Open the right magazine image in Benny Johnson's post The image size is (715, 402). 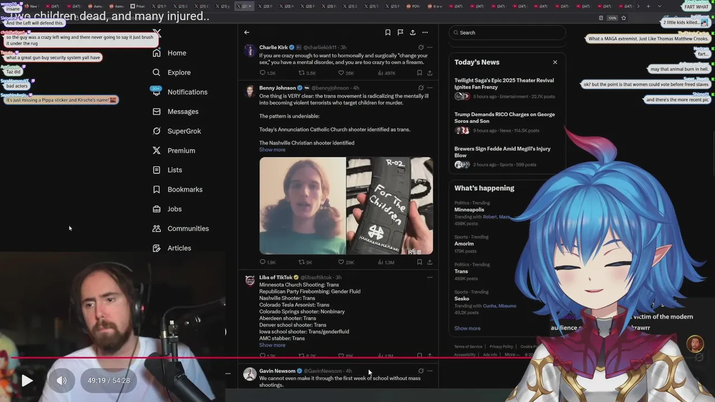390,205
